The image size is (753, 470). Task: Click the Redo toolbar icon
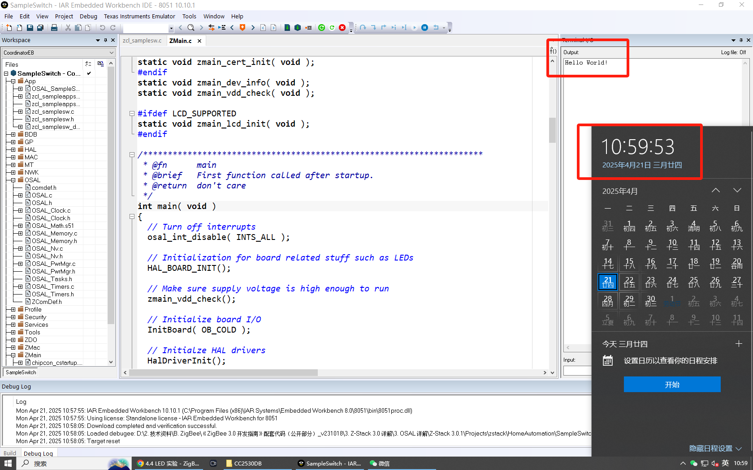tap(113, 28)
